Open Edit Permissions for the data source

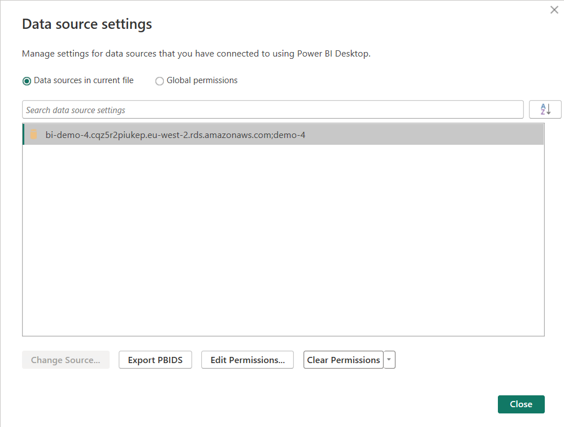pyautogui.click(x=248, y=360)
